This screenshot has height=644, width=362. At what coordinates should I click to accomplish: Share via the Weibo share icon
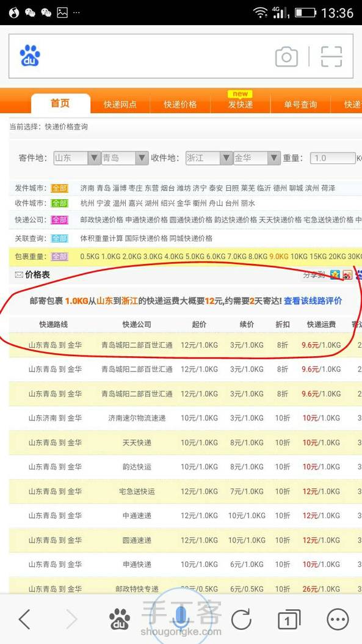click(347, 275)
